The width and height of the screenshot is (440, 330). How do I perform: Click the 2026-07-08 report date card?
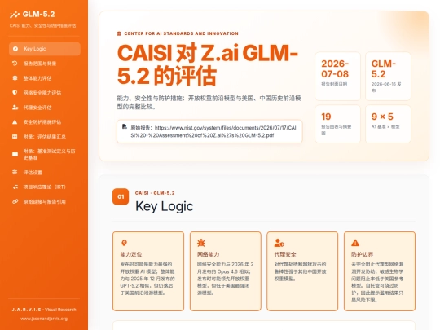tap(337, 76)
